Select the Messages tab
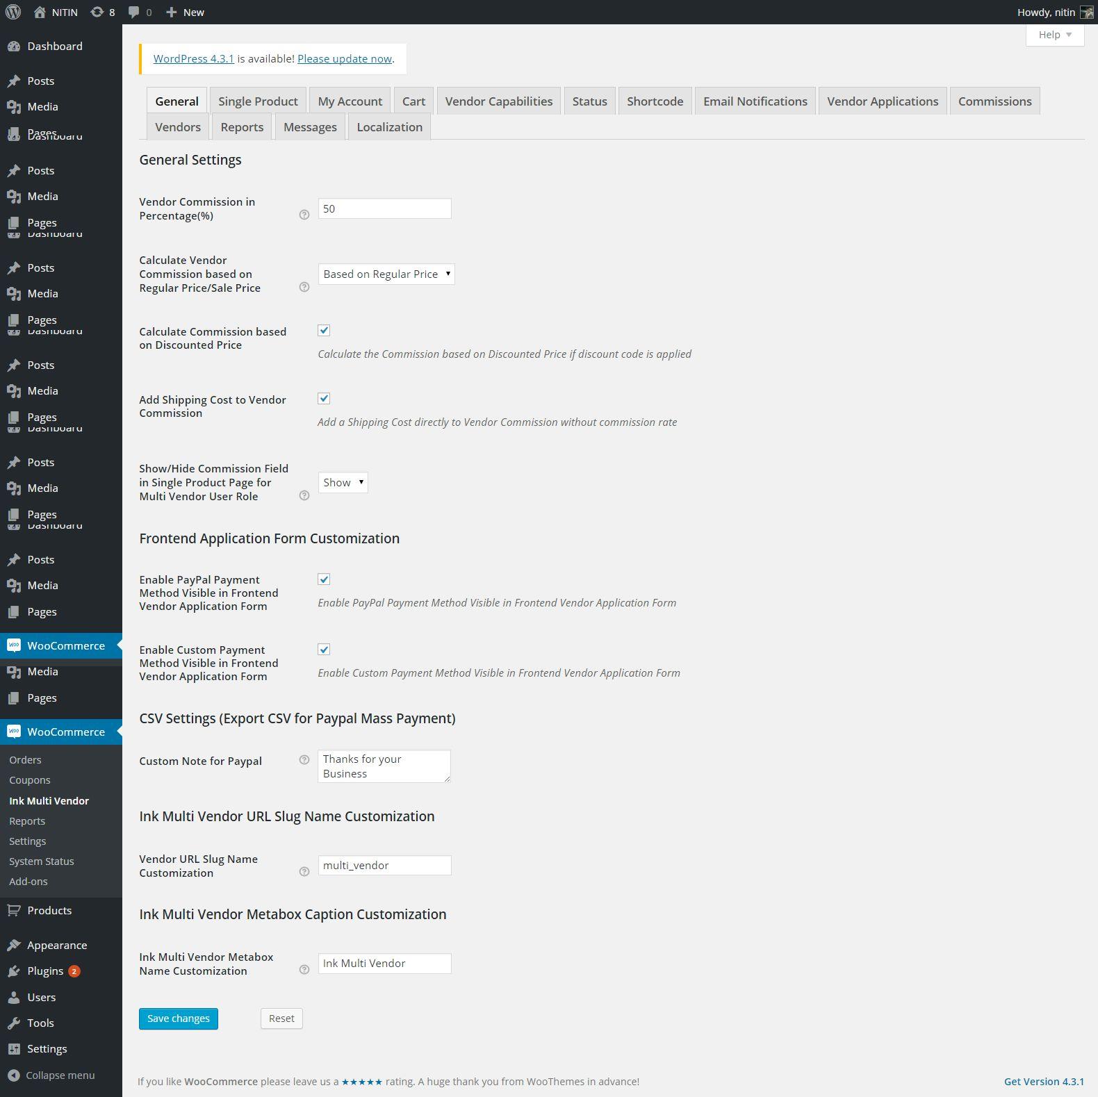The width and height of the screenshot is (1098, 1097). pos(310,127)
